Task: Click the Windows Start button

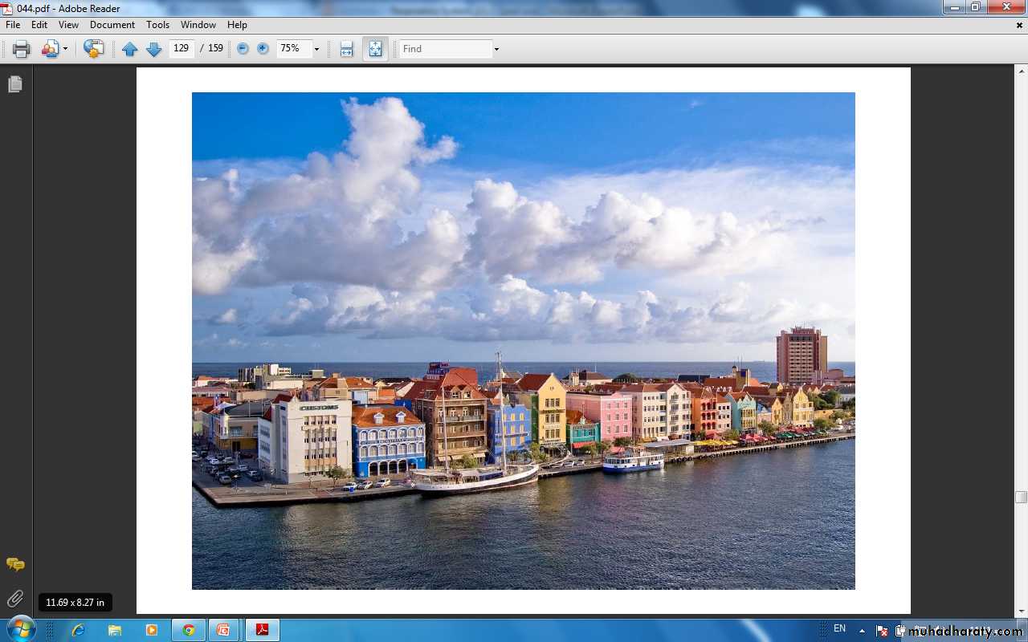Action: coord(21,629)
